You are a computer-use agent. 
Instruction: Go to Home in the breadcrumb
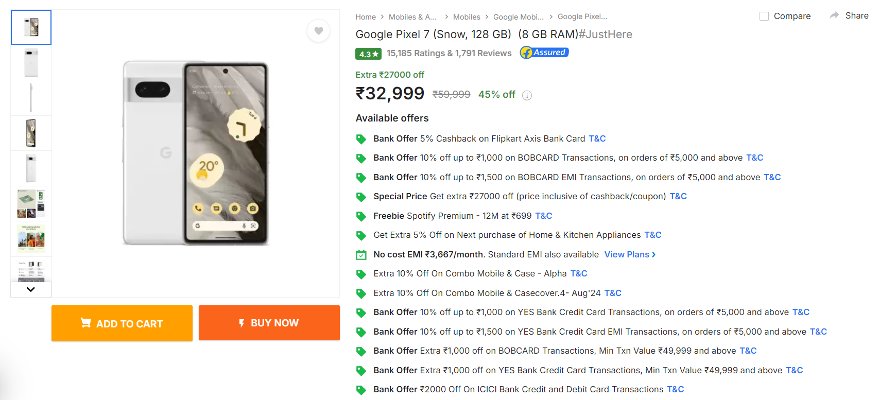click(x=366, y=17)
